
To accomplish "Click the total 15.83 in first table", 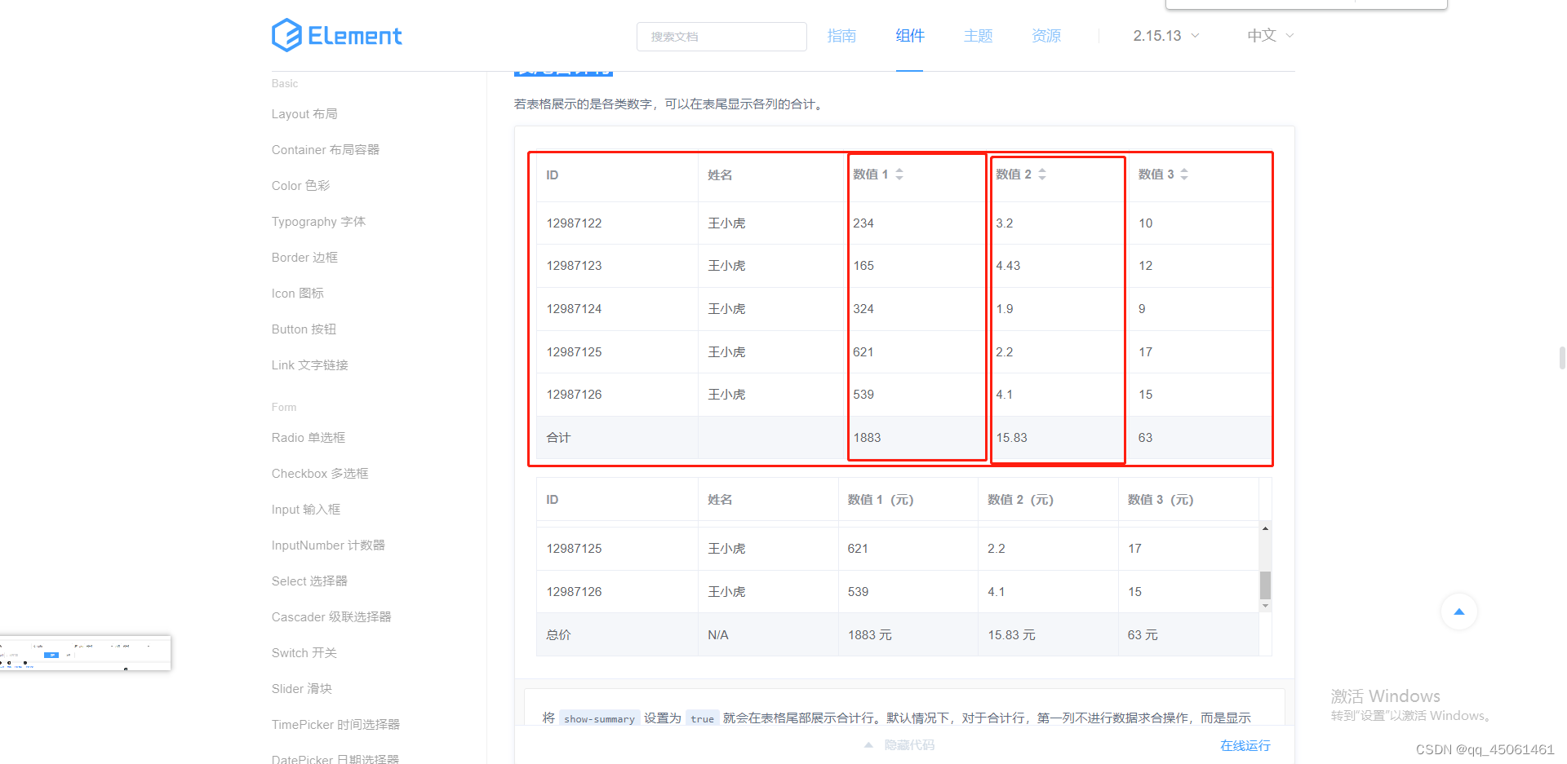I will pyautogui.click(x=1011, y=438).
